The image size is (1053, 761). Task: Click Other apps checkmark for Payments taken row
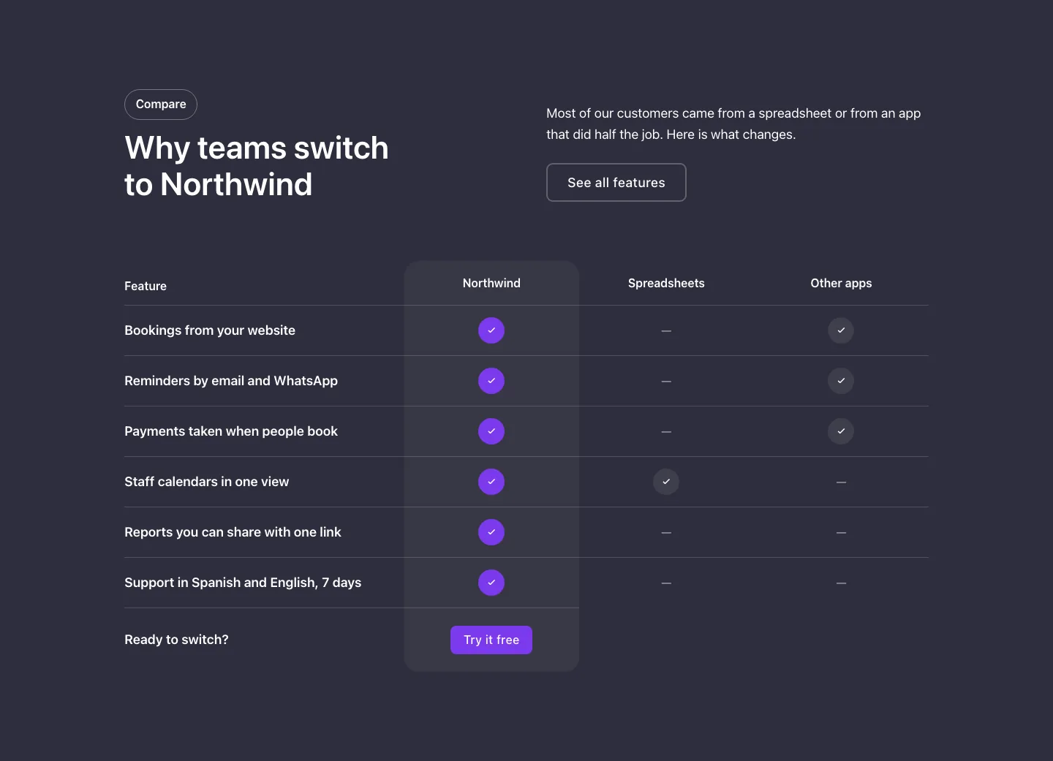tap(841, 431)
